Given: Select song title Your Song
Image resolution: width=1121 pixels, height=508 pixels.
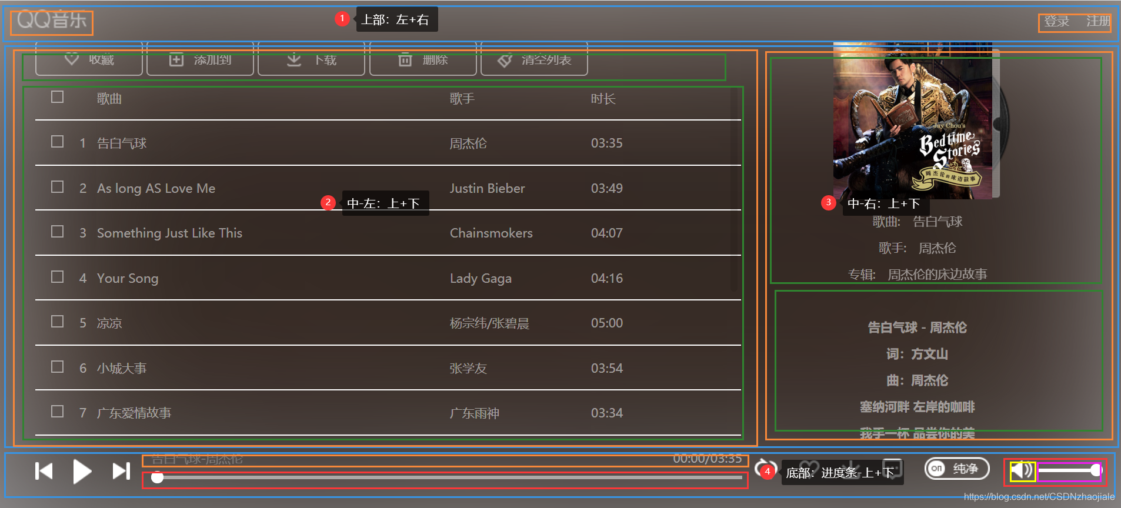Looking at the screenshot, I should tap(128, 279).
